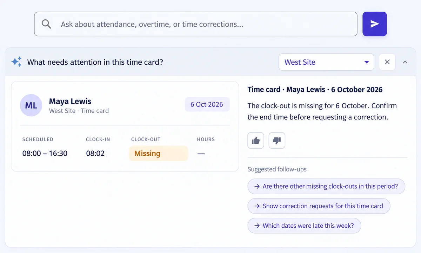Click the sparkle AI icon

tap(16, 62)
